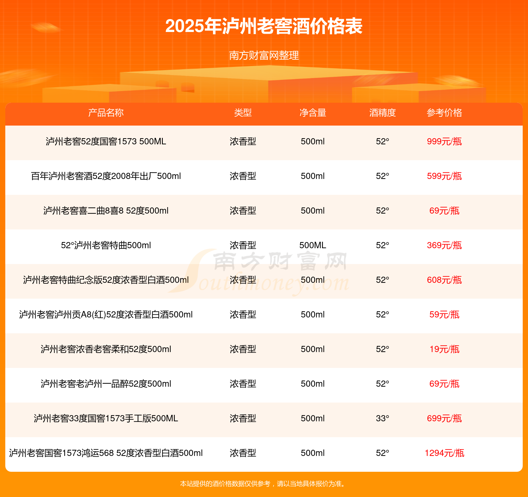
Task: Select the 泸州贡A8(红) product name
Action: [x=106, y=315]
